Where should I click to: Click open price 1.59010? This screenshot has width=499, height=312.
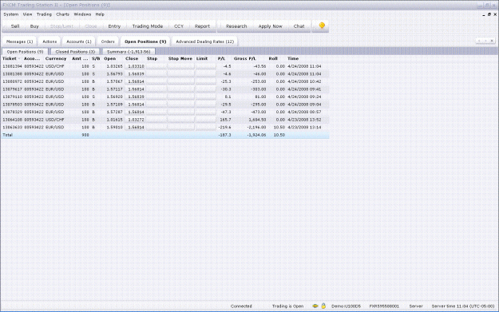pos(114,127)
